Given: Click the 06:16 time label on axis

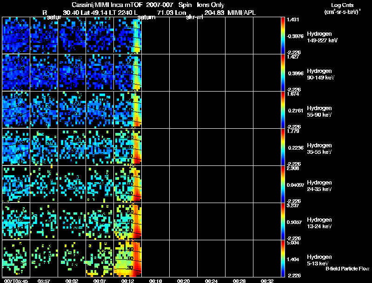Looking at the screenshot, I should pos(155,281).
